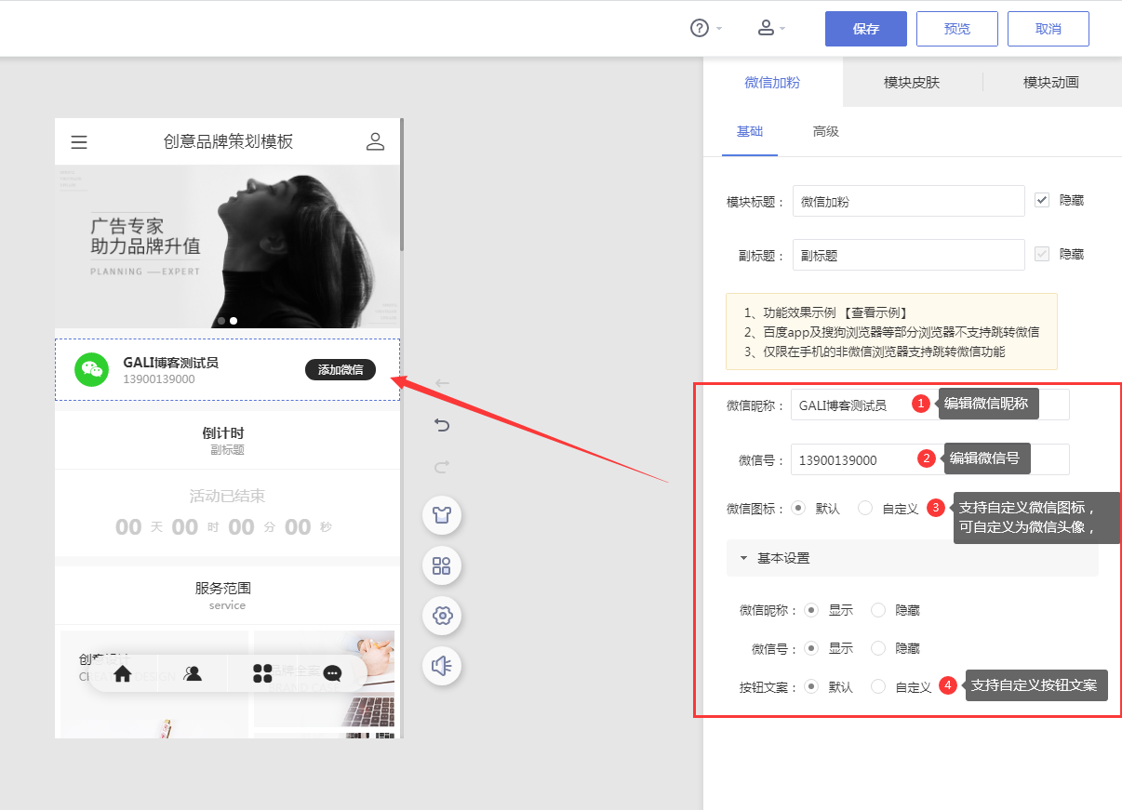Select 默认 for 按钮文案

point(811,686)
